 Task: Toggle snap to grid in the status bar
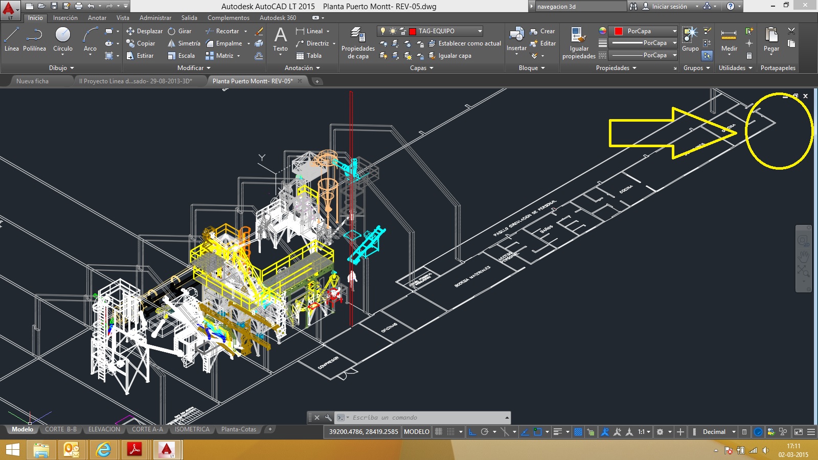click(x=450, y=432)
